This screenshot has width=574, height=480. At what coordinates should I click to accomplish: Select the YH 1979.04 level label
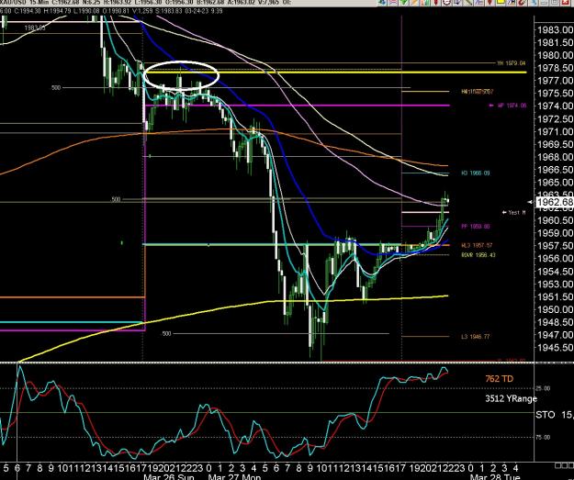(x=511, y=63)
